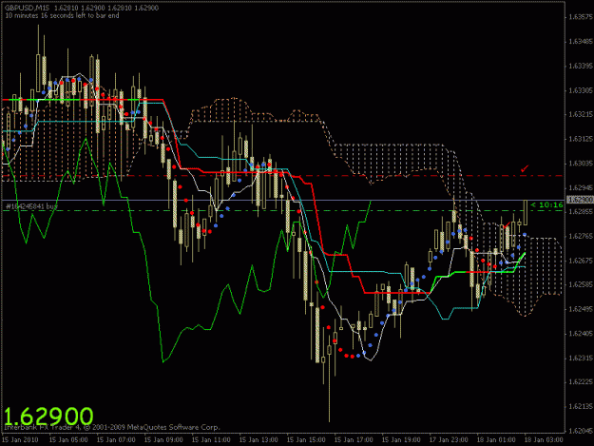Click the small red arrow marker near 18 Jan candles
The height and width of the screenshot is (446, 594).
[x=507, y=225]
